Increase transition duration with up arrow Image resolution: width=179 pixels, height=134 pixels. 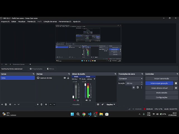click(142, 82)
